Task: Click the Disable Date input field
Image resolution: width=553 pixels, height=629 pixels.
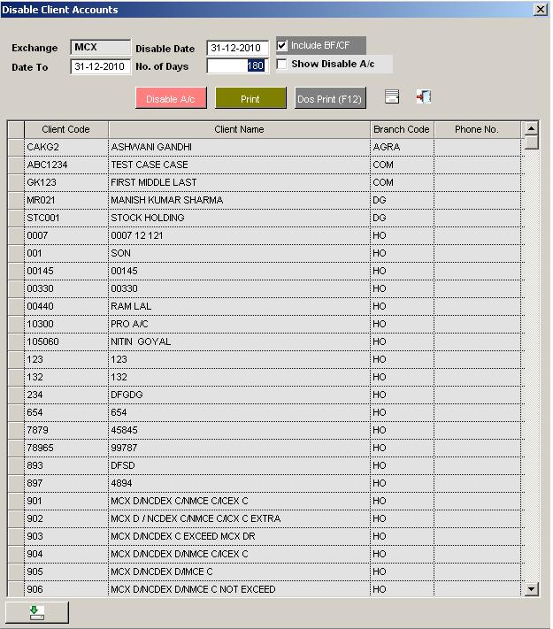Action: pos(237,48)
